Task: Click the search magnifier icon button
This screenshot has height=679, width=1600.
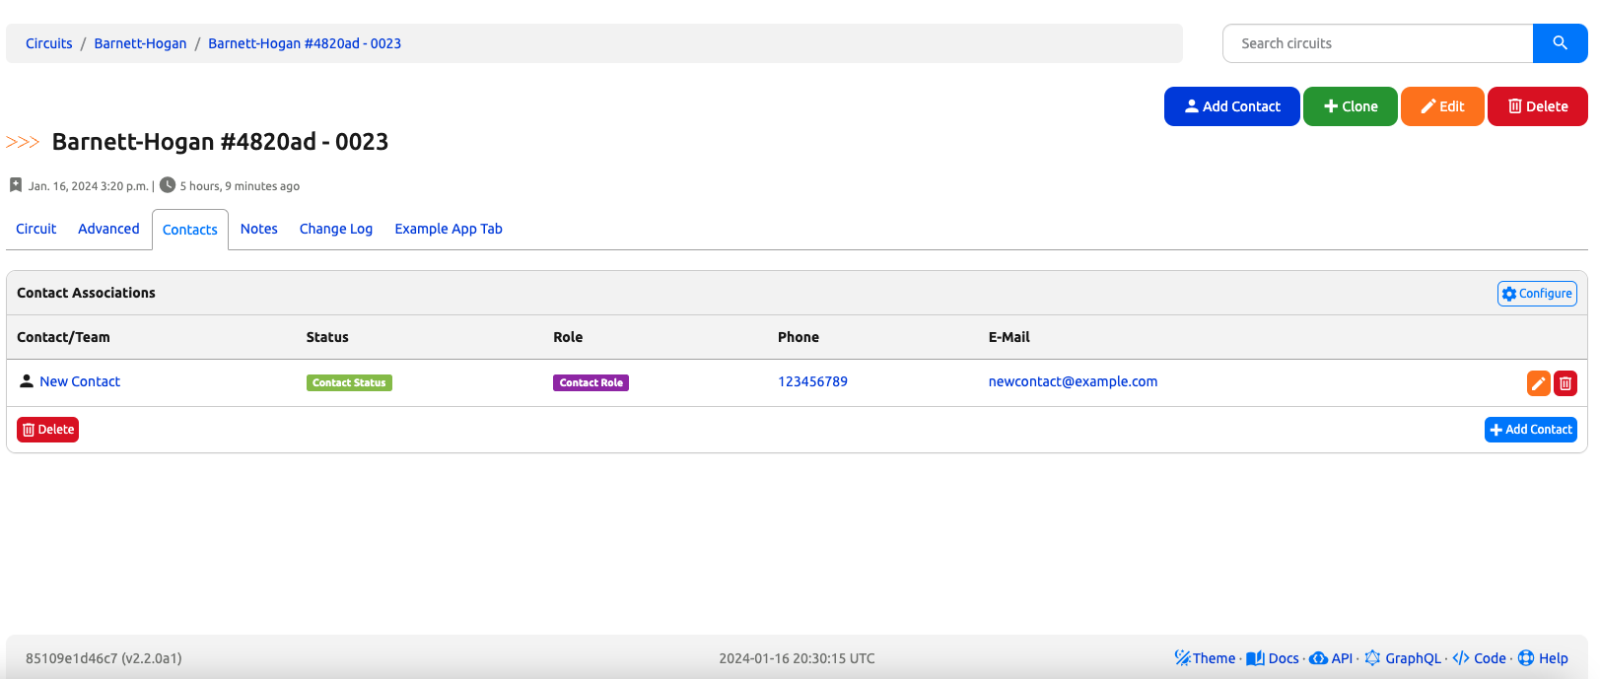Action: click(x=1560, y=43)
